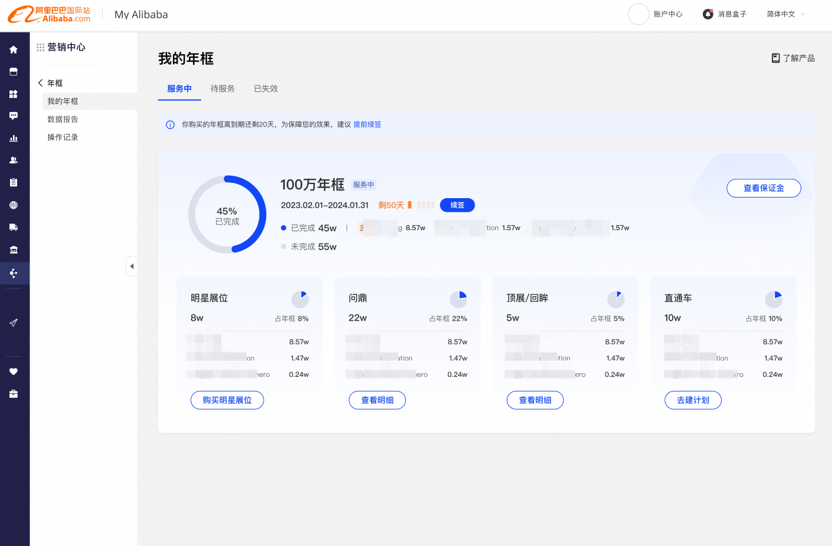Viewport: 832px width, 546px height.
Task: Click the 剩50天 text
Action: [x=391, y=205]
